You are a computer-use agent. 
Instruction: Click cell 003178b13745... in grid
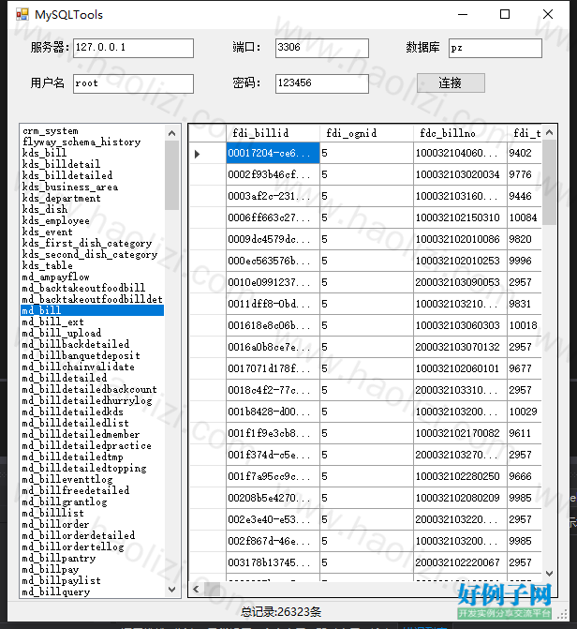click(273, 562)
